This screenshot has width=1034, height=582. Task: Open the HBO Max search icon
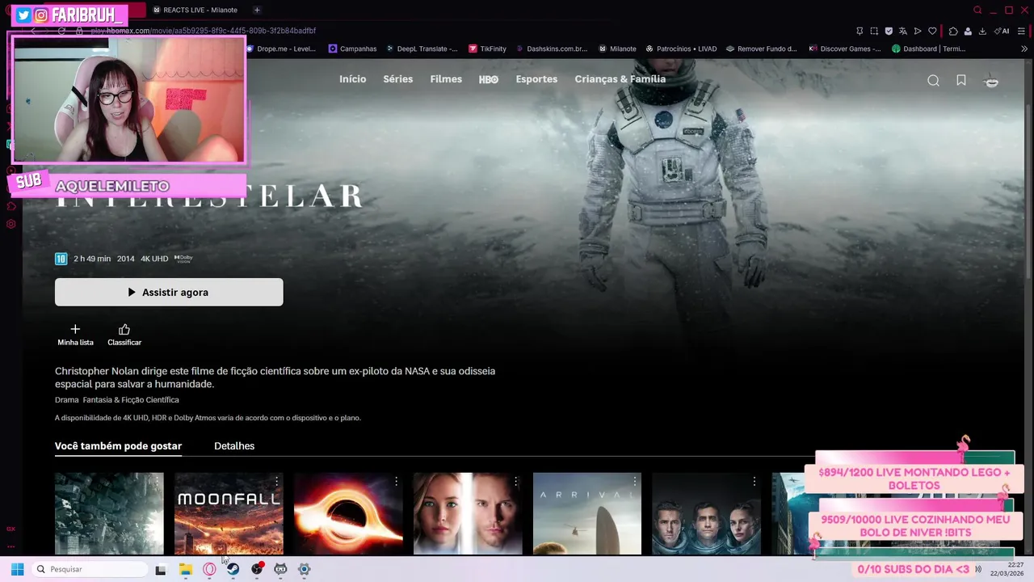[x=933, y=80]
